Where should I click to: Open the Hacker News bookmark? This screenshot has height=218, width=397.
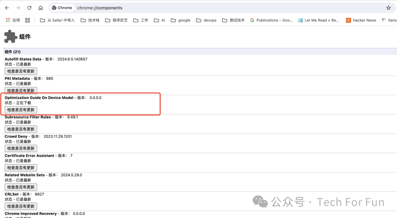pyautogui.click(x=361, y=20)
